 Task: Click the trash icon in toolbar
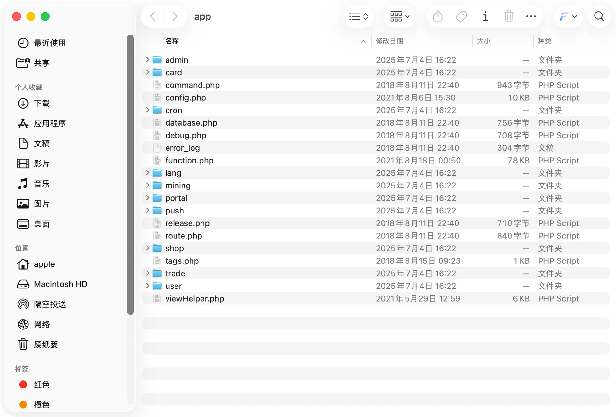tap(509, 16)
